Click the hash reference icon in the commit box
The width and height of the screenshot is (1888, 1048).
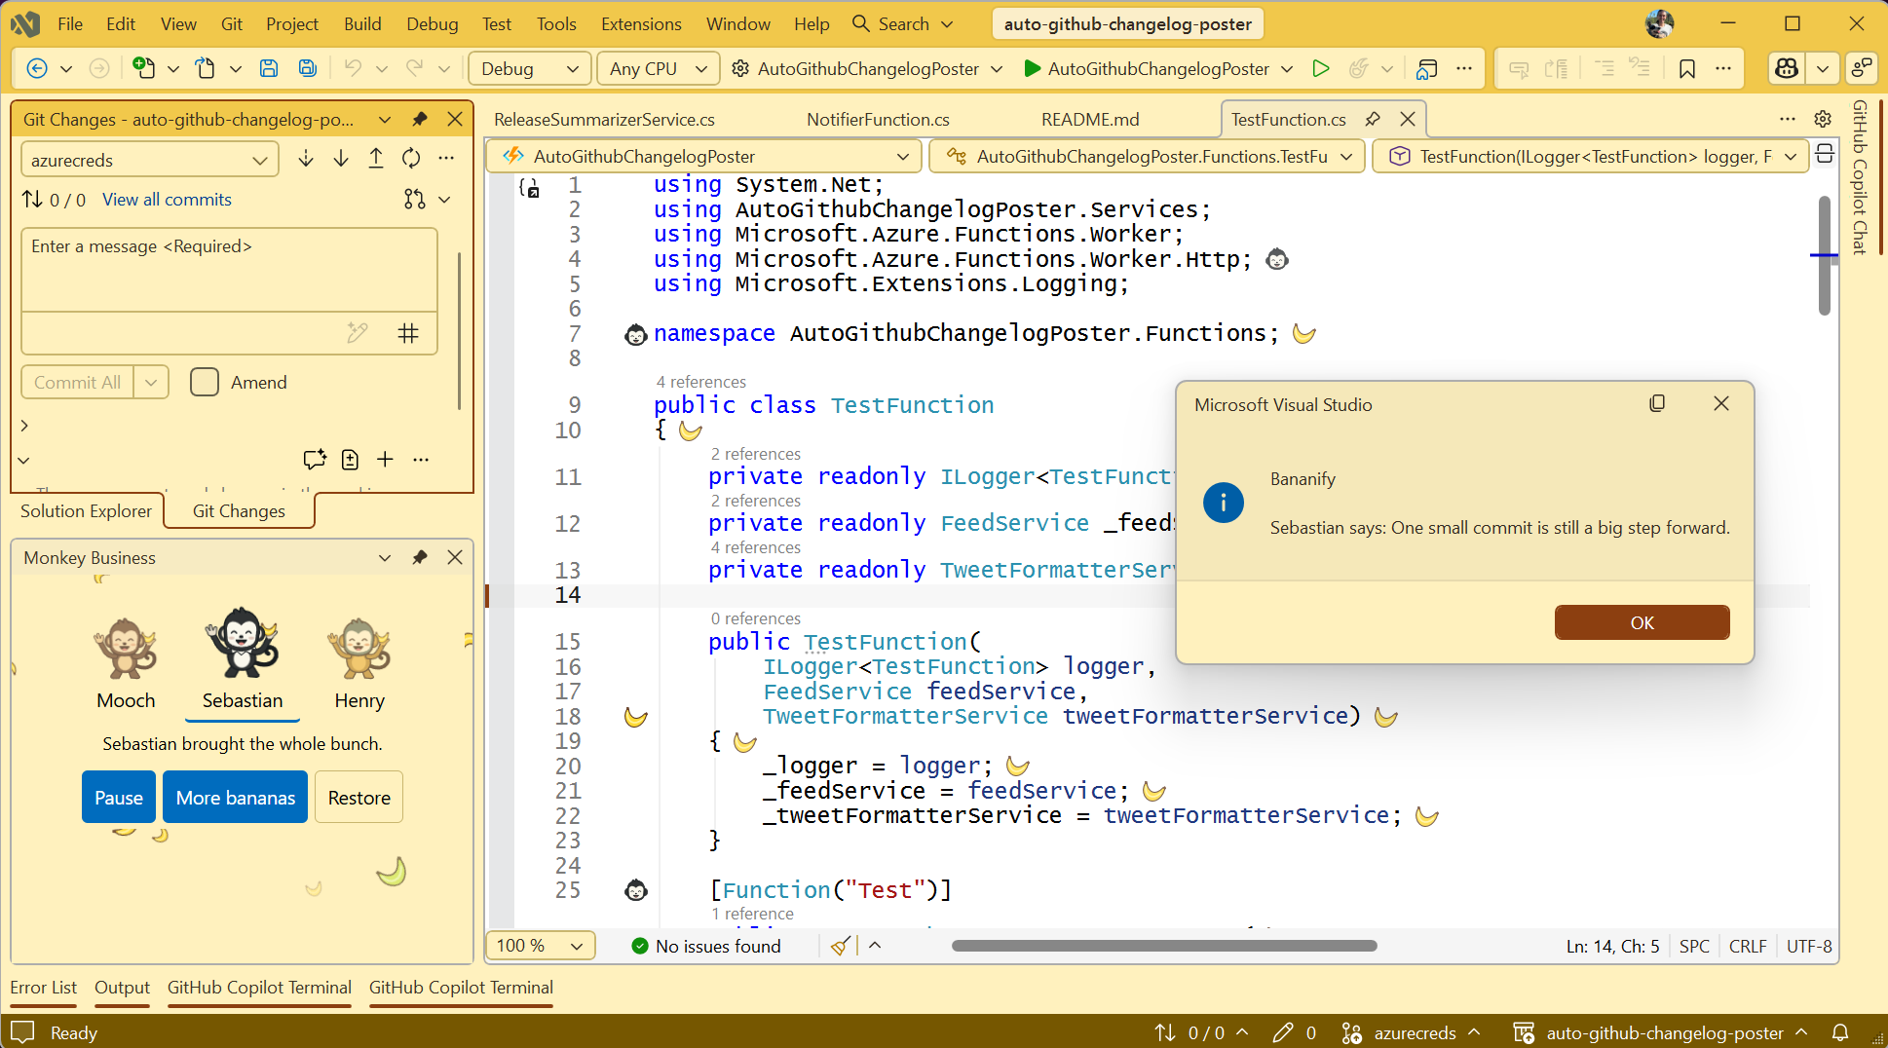pyautogui.click(x=408, y=333)
